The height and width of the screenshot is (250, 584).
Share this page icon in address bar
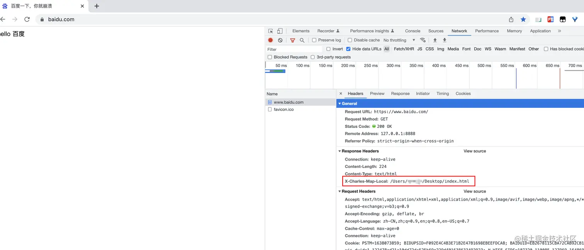(x=511, y=19)
